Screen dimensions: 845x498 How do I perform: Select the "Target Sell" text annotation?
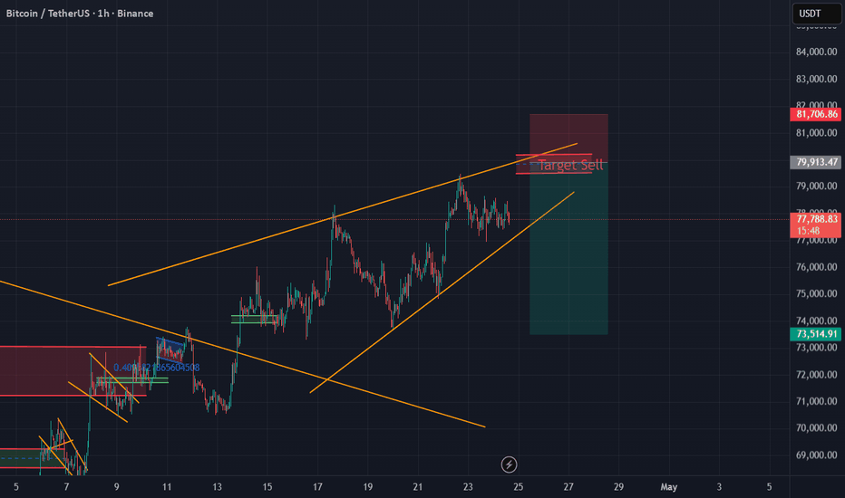click(572, 166)
